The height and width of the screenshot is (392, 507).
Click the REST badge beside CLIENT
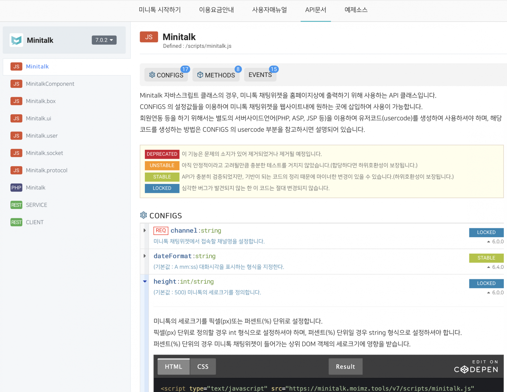coord(16,222)
